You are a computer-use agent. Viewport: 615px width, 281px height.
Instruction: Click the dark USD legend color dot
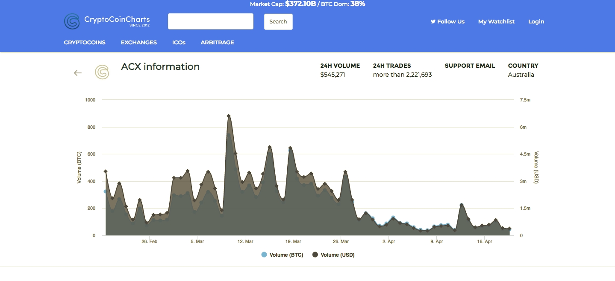(315, 255)
